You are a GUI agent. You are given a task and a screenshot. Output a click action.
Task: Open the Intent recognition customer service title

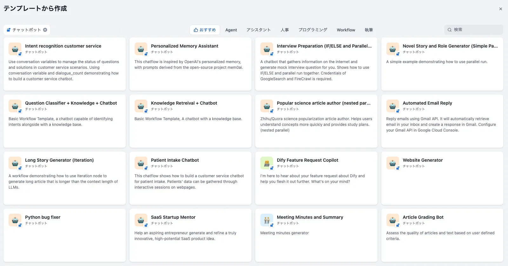(63, 46)
